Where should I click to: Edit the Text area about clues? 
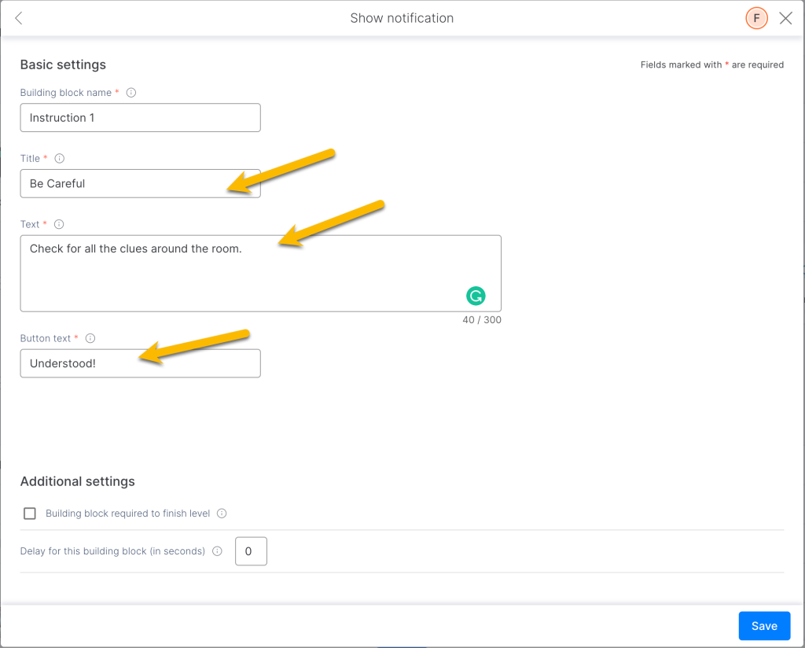coord(261,273)
